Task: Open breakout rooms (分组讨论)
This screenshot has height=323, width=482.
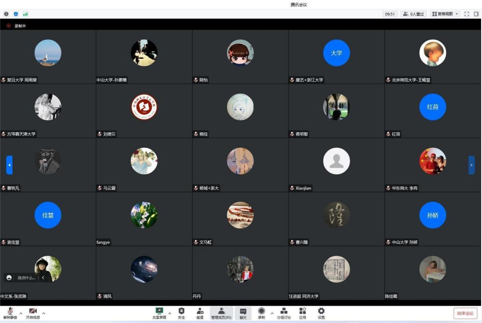Action: point(284,312)
